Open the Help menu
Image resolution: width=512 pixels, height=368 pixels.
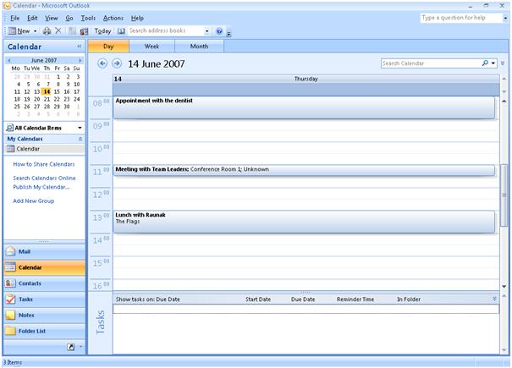pyautogui.click(x=137, y=18)
